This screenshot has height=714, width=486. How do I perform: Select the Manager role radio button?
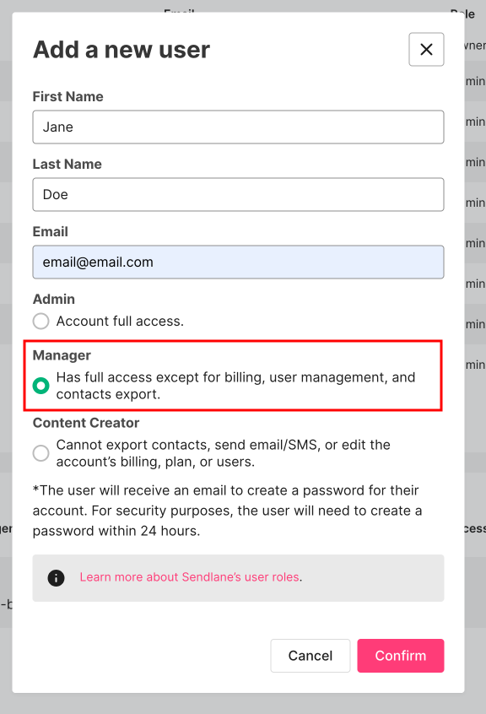(41, 386)
